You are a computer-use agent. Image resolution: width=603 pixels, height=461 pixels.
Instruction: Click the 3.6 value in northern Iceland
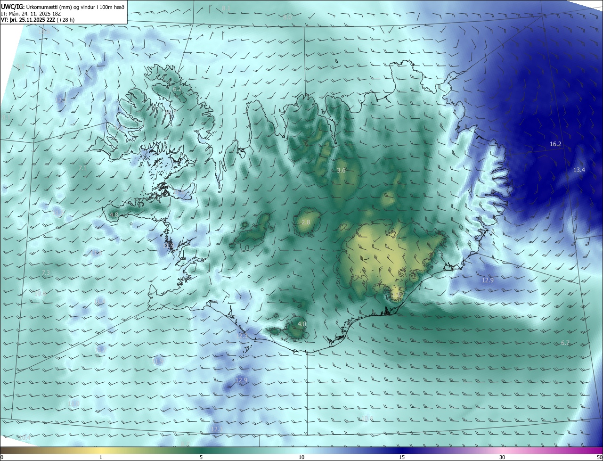pyautogui.click(x=342, y=170)
